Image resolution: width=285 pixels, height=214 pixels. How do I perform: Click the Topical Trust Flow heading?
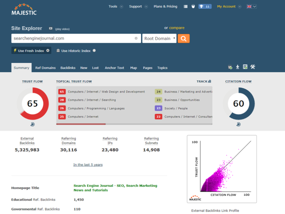74,81
